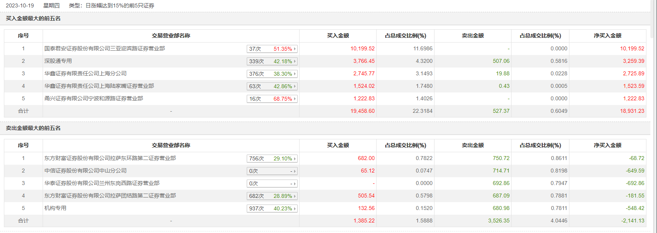Click 东方财富证券拉萨东环路第二证券营业部
The height and width of the screenshot is (233, 657).
(x=110, y=158)
